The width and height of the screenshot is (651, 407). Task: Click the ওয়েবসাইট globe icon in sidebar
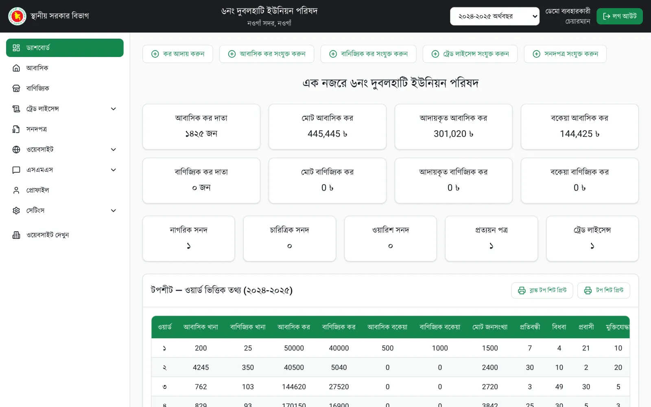[x=16, y=149]
